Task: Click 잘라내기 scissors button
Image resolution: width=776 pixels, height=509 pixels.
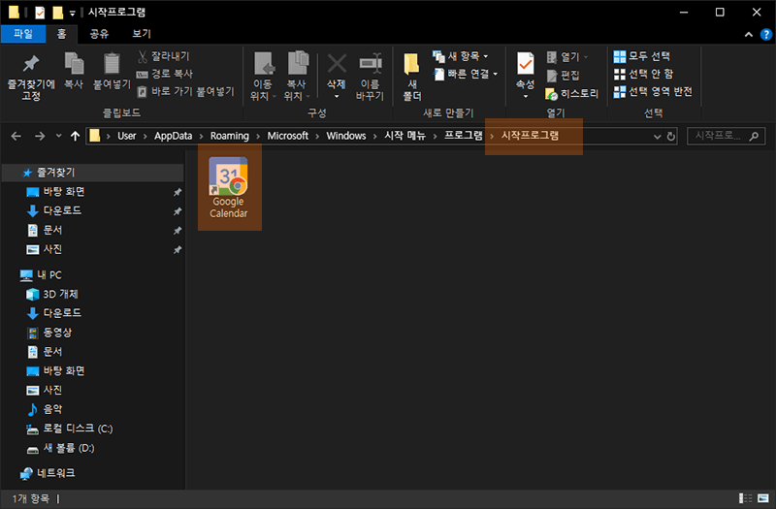Action: tap(163, 56)
